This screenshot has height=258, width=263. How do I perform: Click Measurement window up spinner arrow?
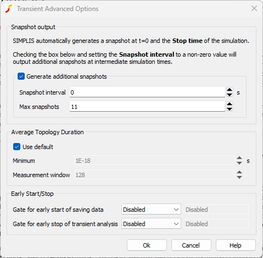(239, 172)
